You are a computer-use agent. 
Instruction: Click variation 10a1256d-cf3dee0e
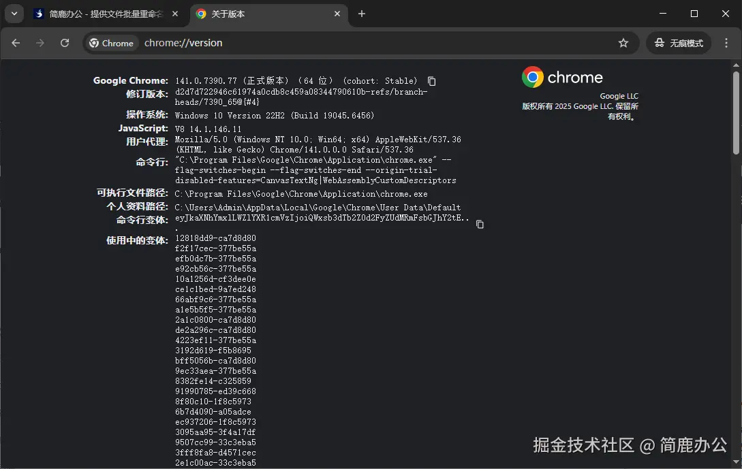[x=215, y=279]
